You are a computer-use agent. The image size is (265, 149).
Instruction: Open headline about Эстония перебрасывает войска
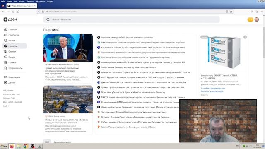click(143, 97)
